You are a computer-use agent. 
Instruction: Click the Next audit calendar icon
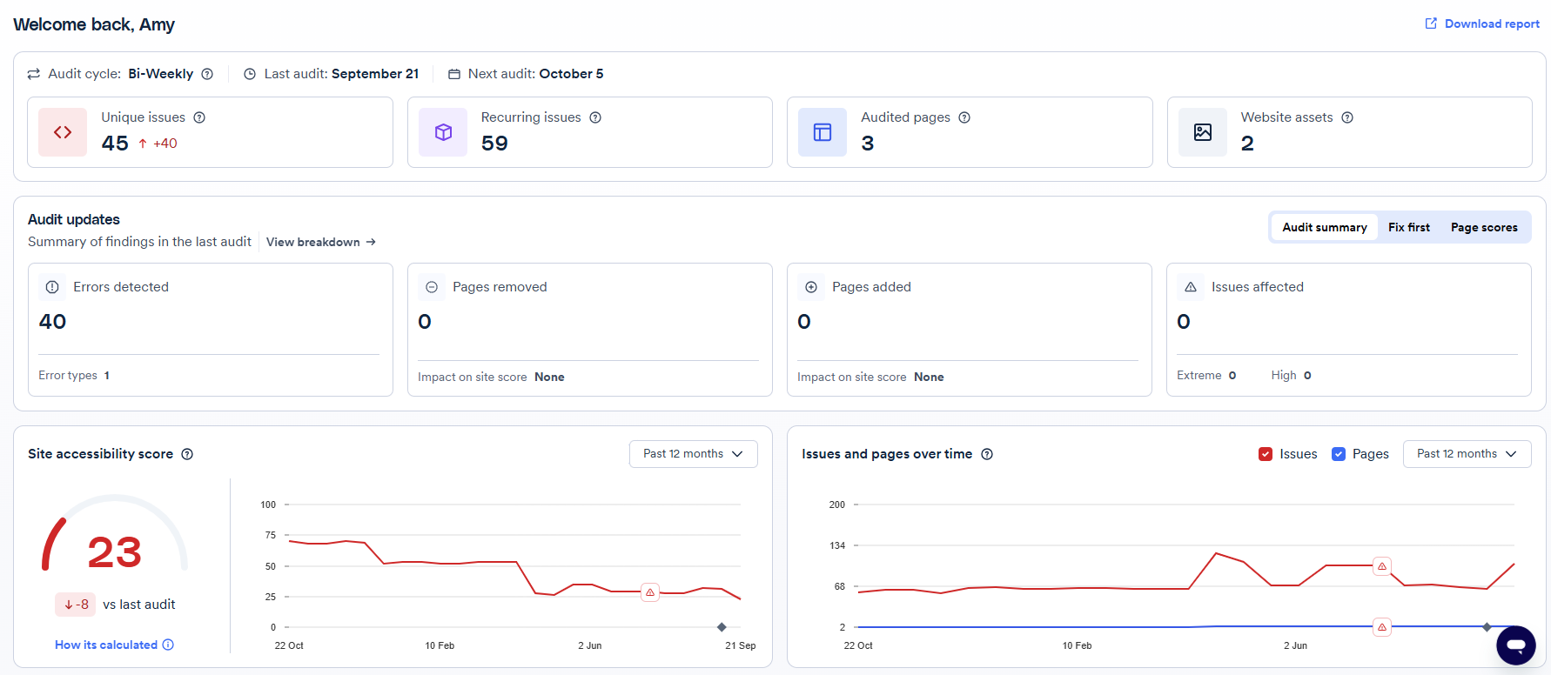pos(453,74)
